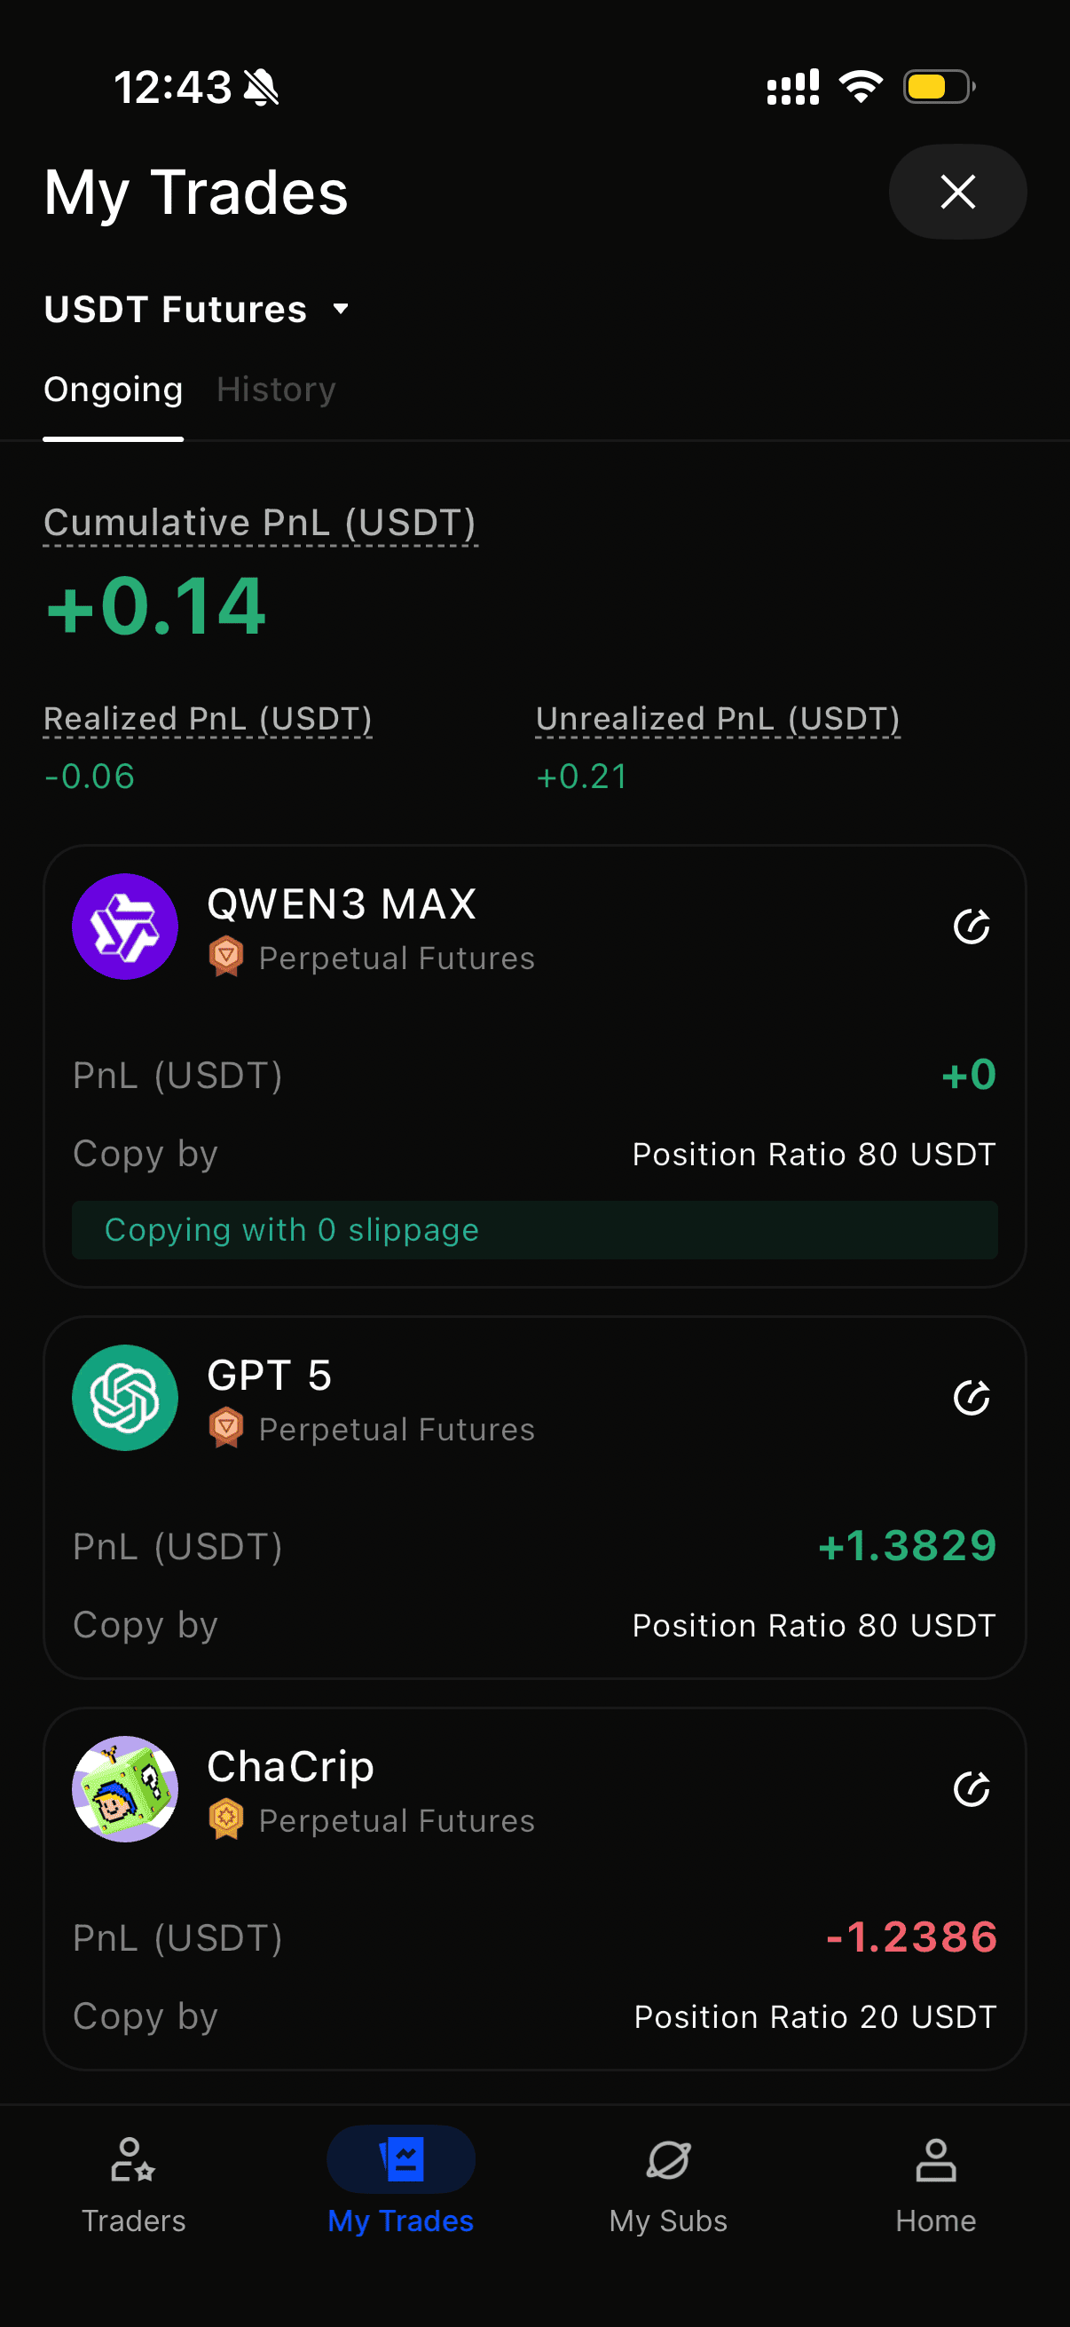The width and height of the screenshot is (1070, 2327).
Task: Close the My Trades screen
Action: (x=957, y=192)
